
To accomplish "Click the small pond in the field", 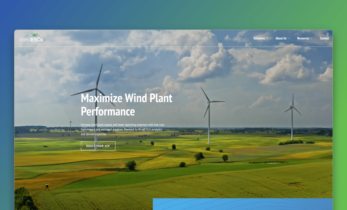I will (268, 162).
